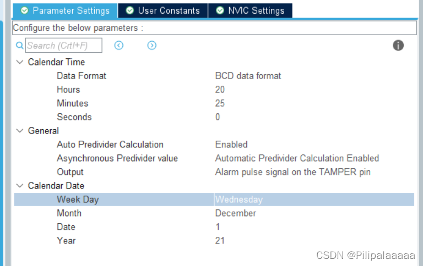Click the General group label
The height and width of the screenshot is (266, 423).
click(43, 131)
